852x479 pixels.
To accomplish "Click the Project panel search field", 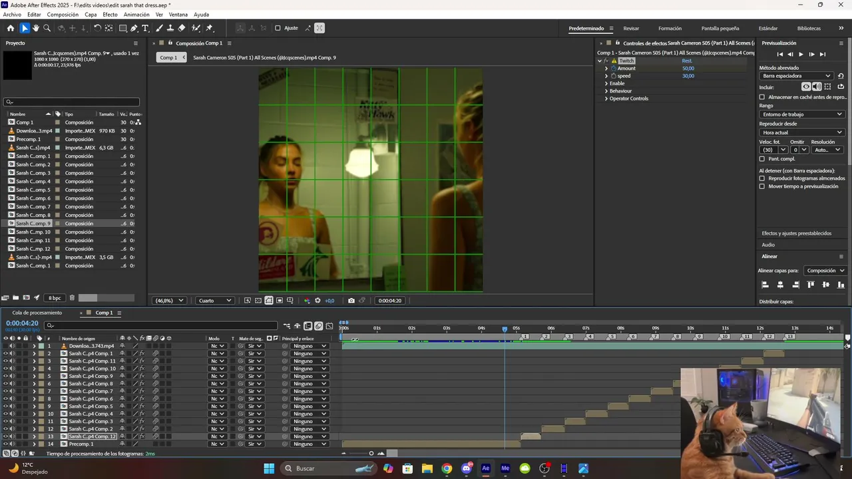I will coord(72,102).
